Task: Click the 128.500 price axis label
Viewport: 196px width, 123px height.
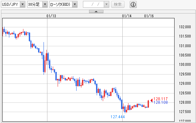Action: pos(185,93)
